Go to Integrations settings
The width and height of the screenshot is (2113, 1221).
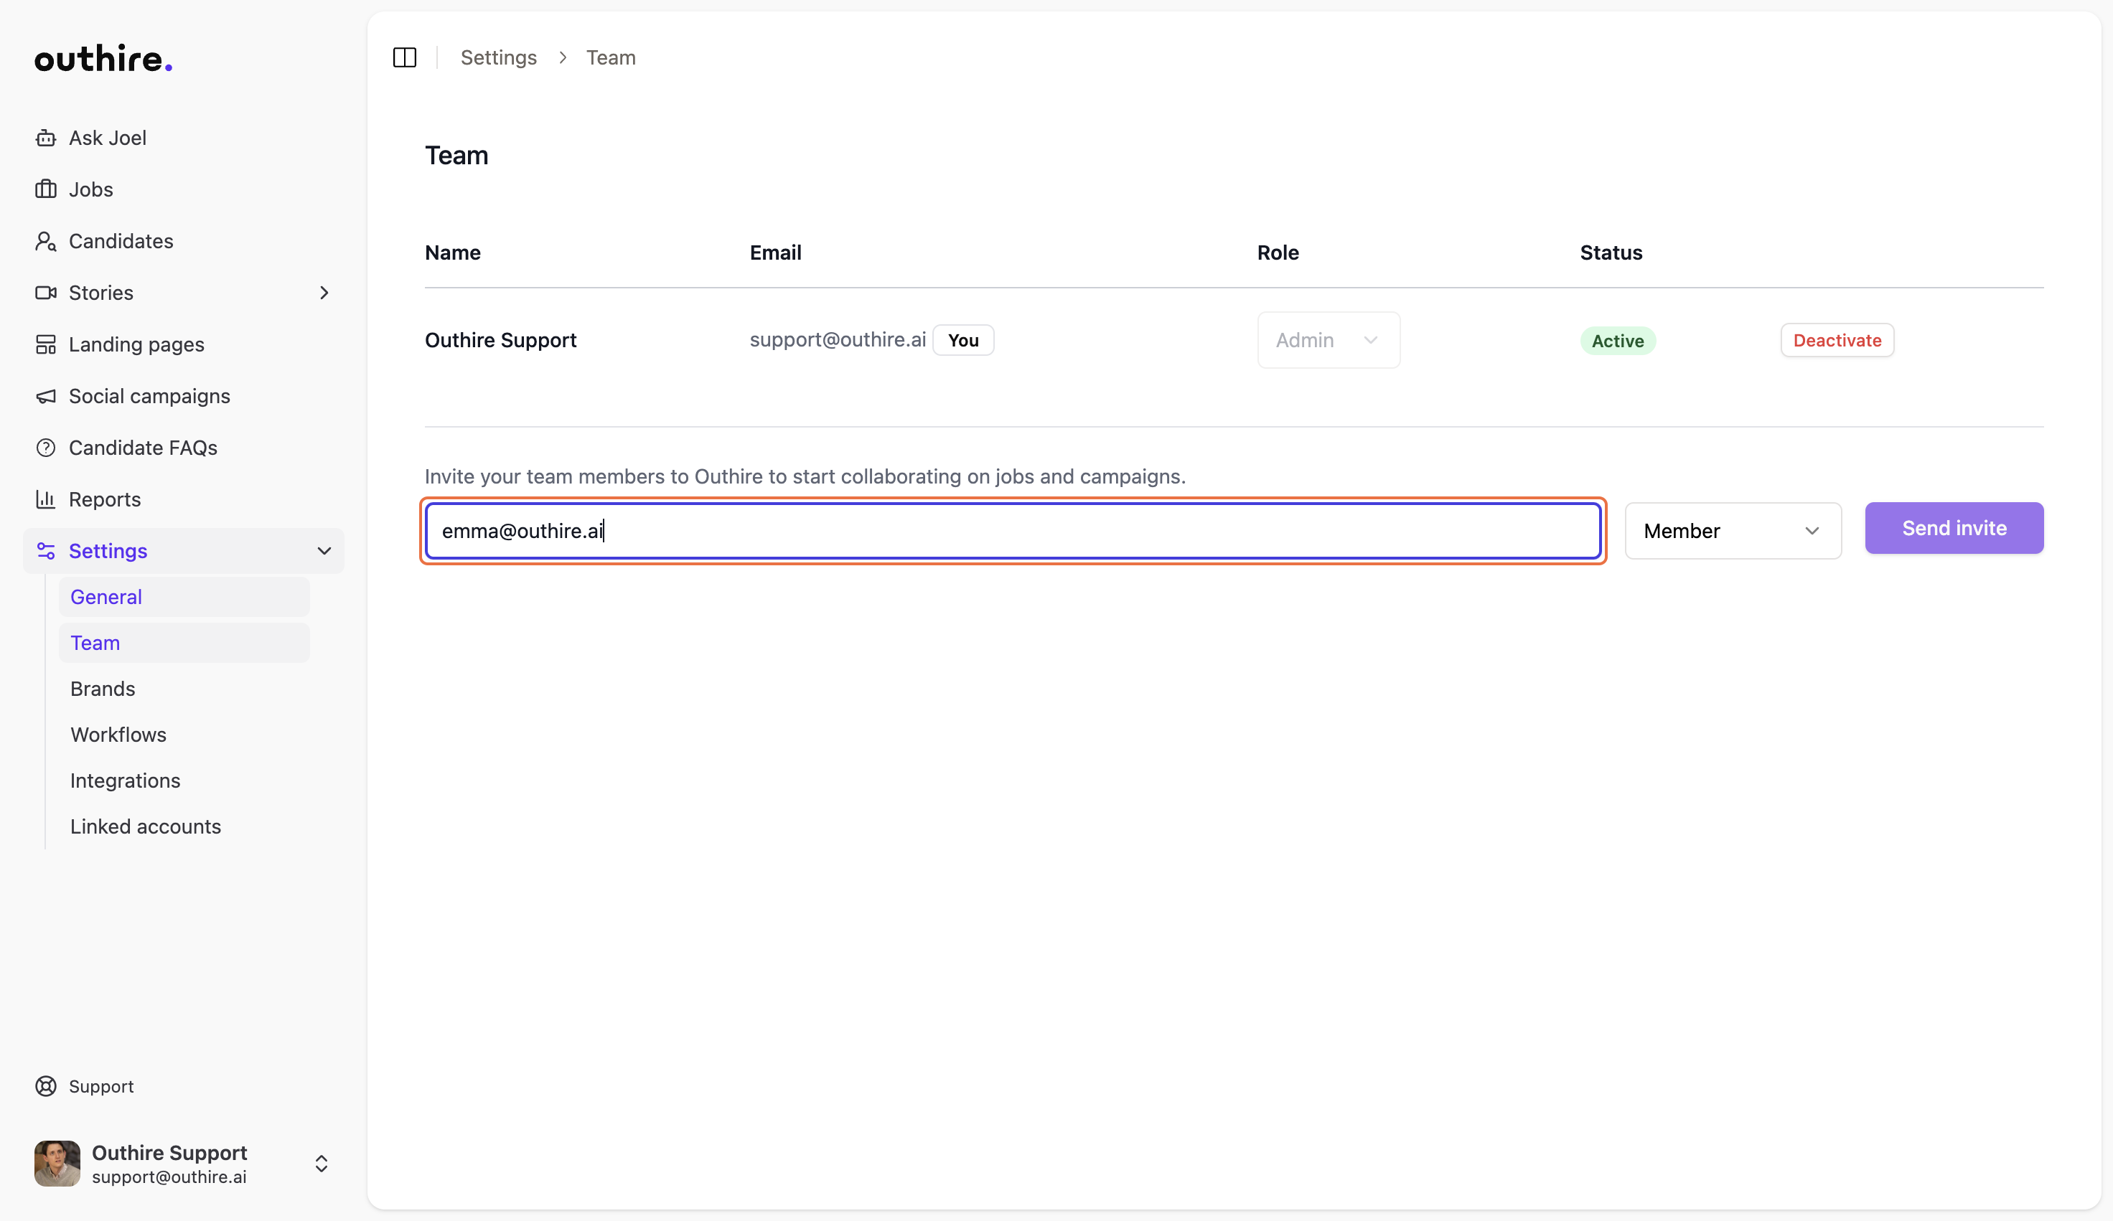coord(125,781)
